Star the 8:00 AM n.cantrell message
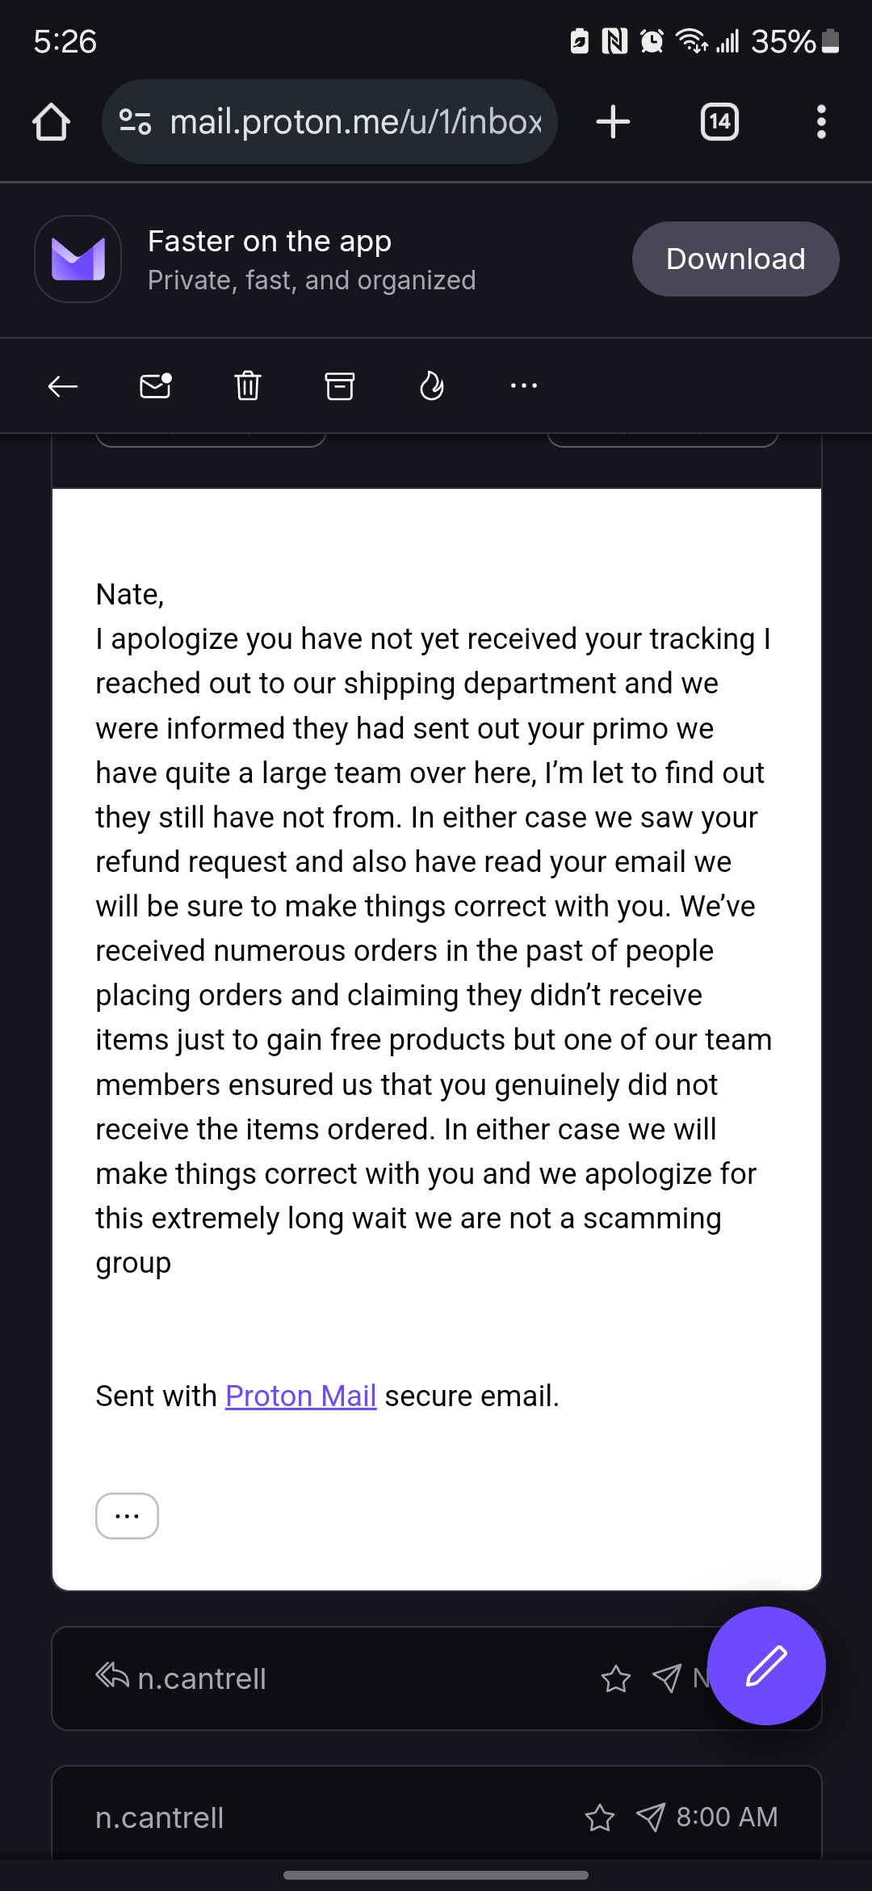This screenshot has height=1891, width=872. 600,1817
